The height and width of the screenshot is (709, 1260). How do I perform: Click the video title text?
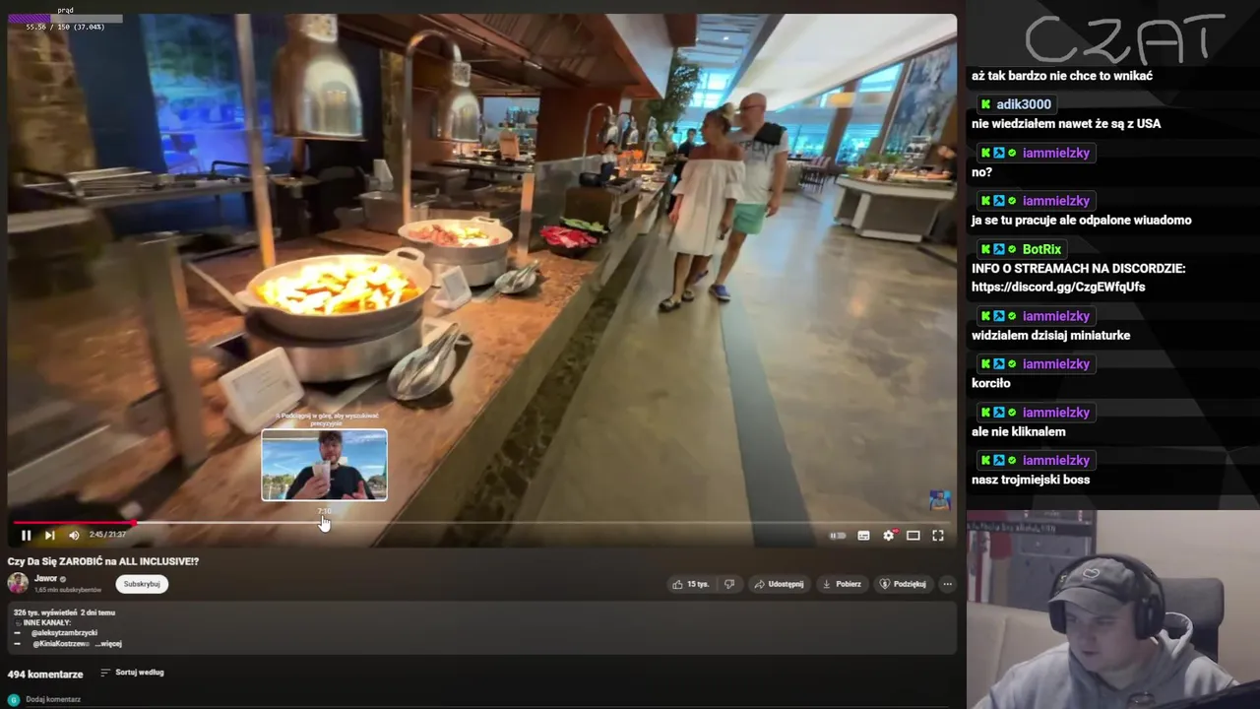coord(103,561)
